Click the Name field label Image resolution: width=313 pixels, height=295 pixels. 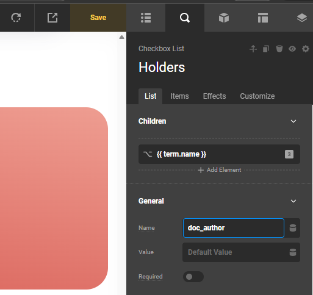pyautogui.click(x=146, y=228)
